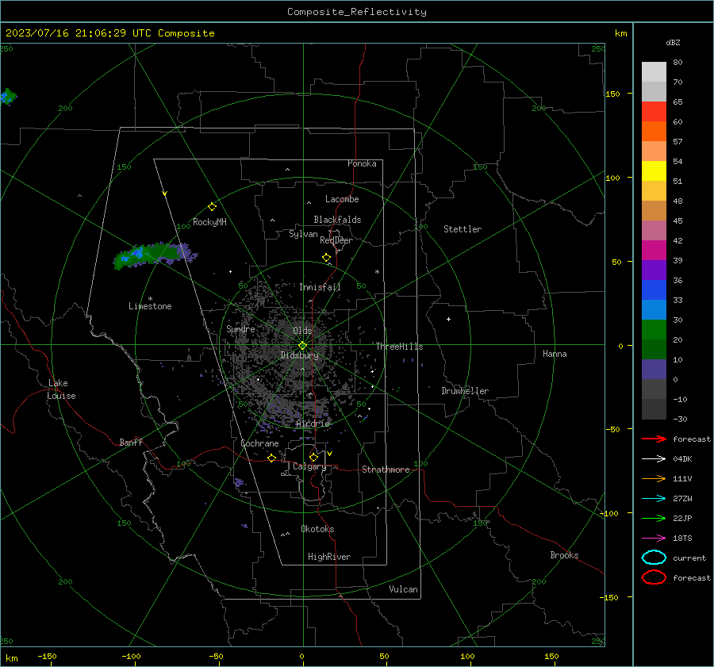The height and width of the screenshot is (667, 714).
Task: Select the 42 dBZ magenta color swatch
Action: click(654, 250)
